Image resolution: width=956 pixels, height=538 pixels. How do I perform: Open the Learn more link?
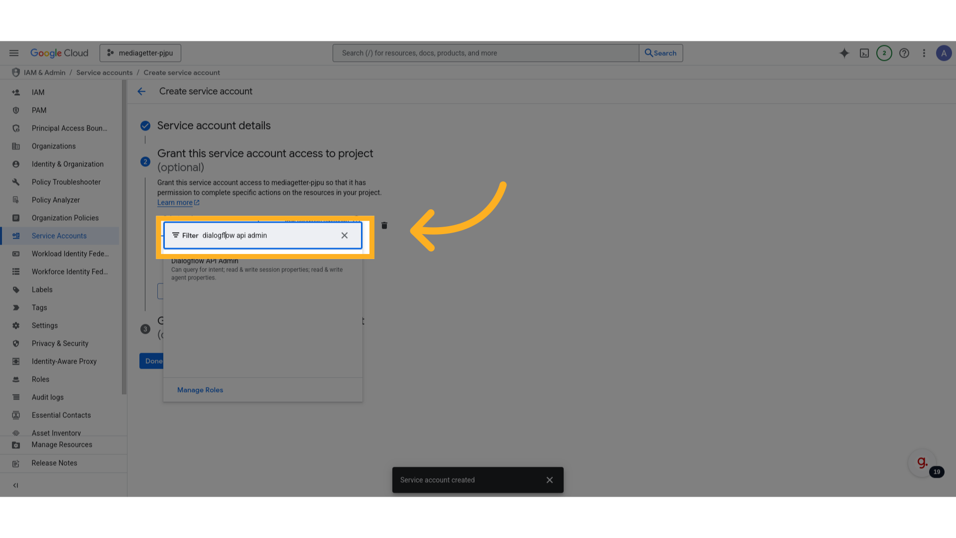point(178,203)
